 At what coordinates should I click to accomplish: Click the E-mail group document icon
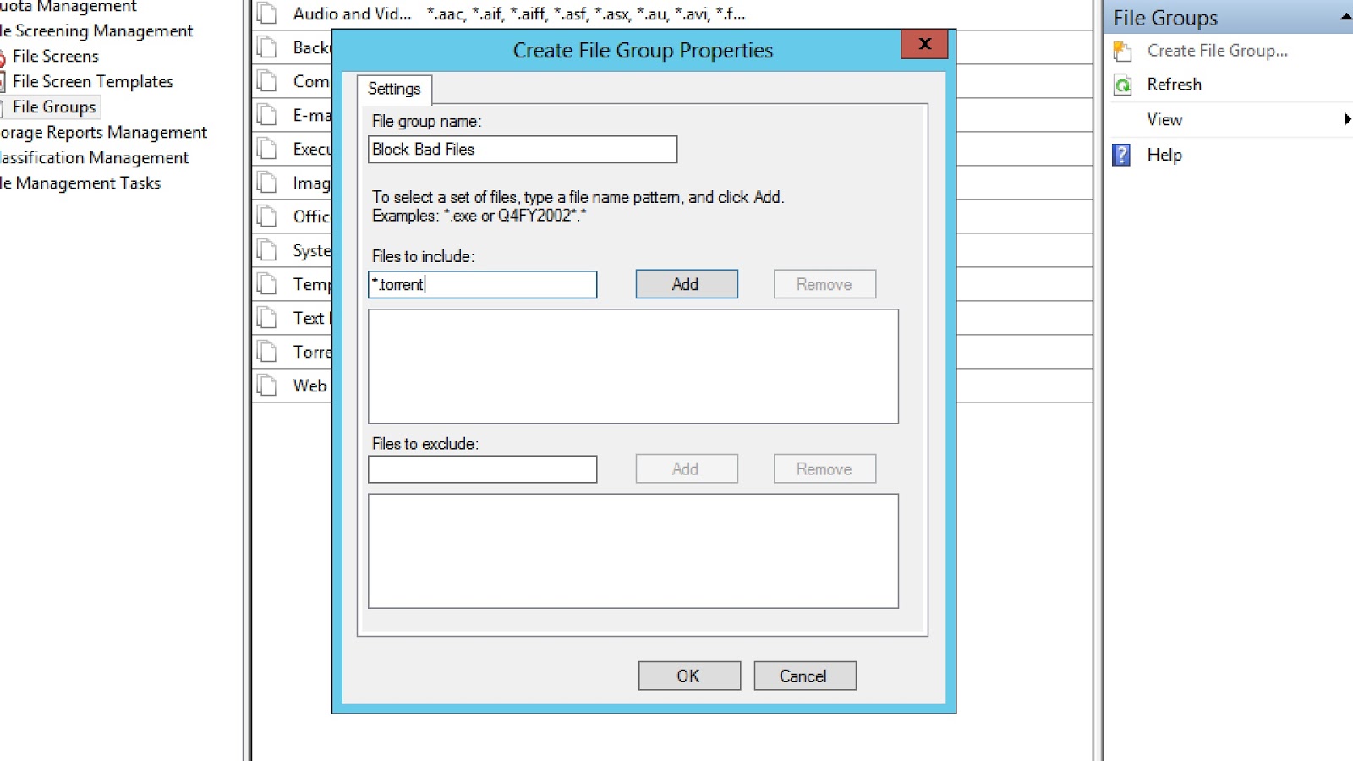coord(267,115)
